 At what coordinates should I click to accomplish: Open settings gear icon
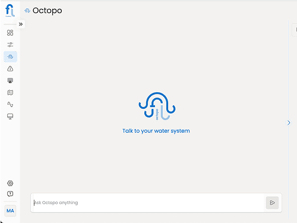(10, 183)
